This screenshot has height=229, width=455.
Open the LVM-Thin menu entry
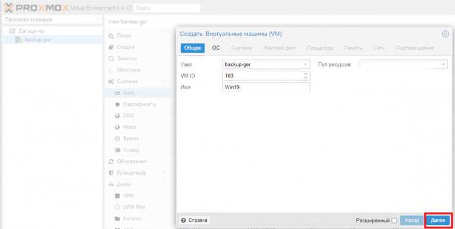(x=134, y=207)
